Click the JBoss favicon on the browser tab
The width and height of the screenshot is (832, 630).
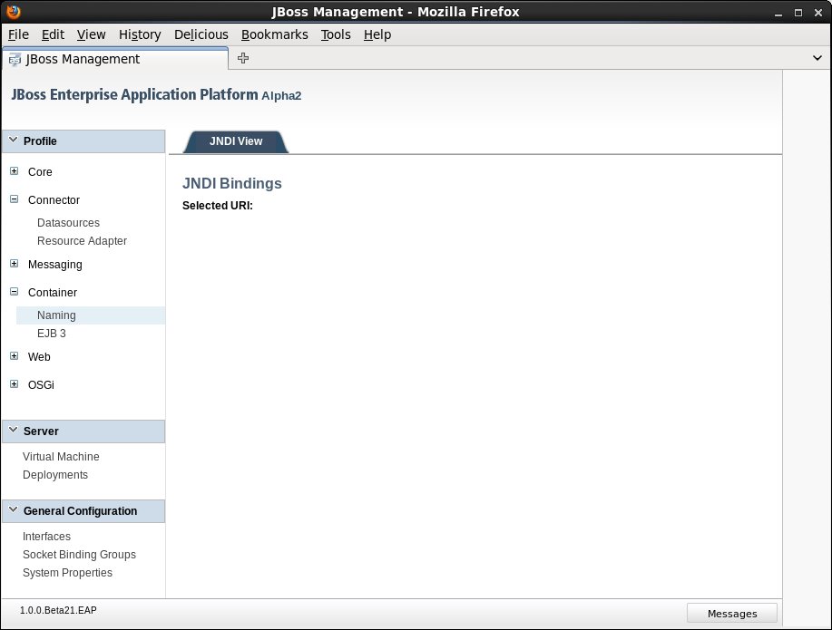[x=15, y=60]
